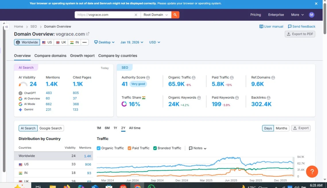Collapse the left sidebar with double-chevron icon

(6, 27)
